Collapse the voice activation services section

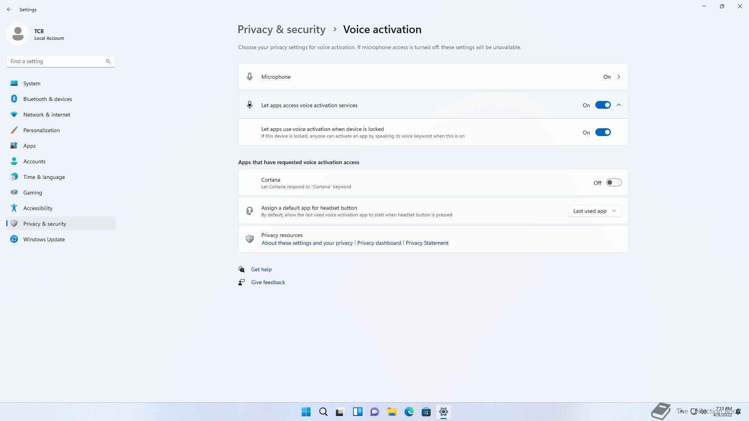point(619,105)
